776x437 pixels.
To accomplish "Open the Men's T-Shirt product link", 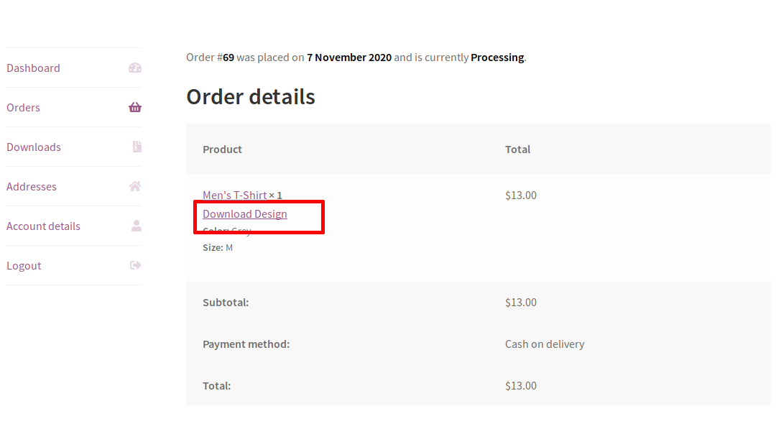I will click(x=234, y=195).
